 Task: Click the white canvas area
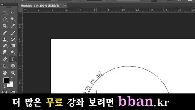click(123, 66)
